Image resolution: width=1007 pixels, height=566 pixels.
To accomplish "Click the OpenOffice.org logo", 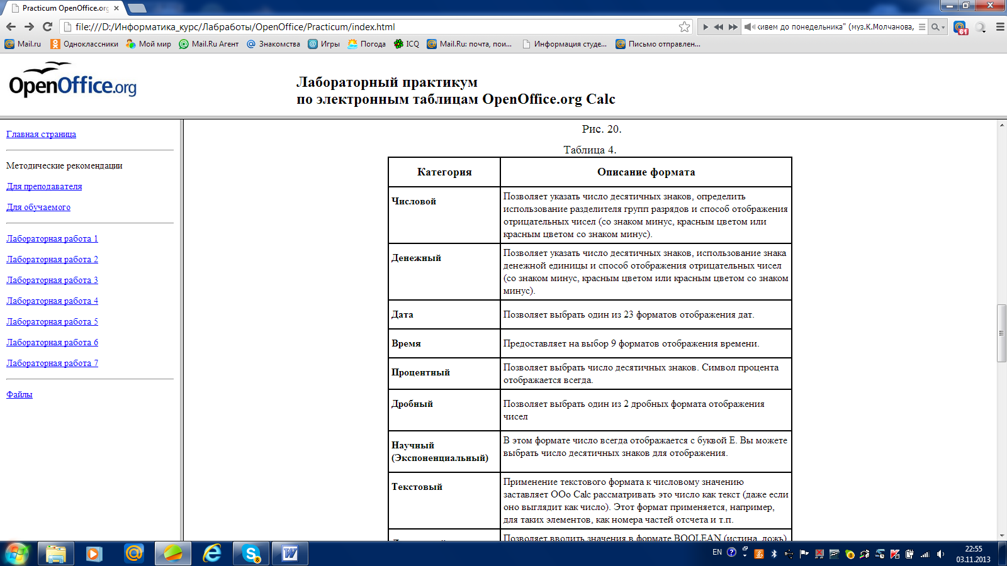I will [x=72, y=80].
